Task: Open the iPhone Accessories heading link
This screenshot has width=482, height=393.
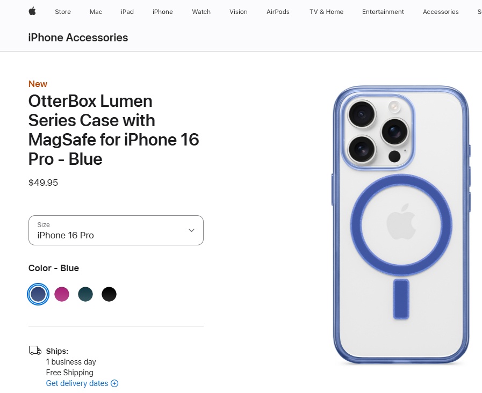Action: (x=78, y=38)
